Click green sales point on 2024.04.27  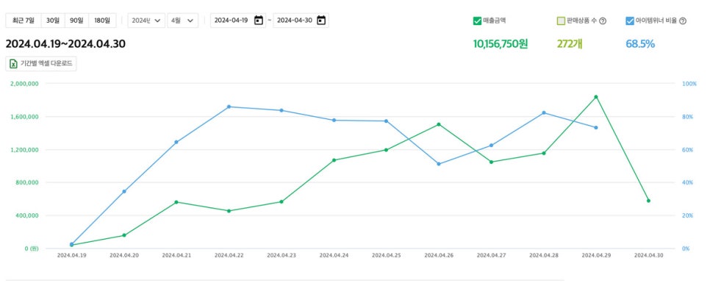click(491, 162)
